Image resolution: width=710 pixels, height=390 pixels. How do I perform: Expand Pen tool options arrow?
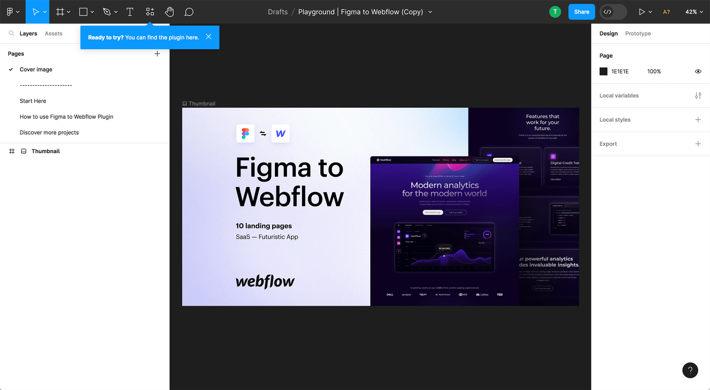click(116, 12)
